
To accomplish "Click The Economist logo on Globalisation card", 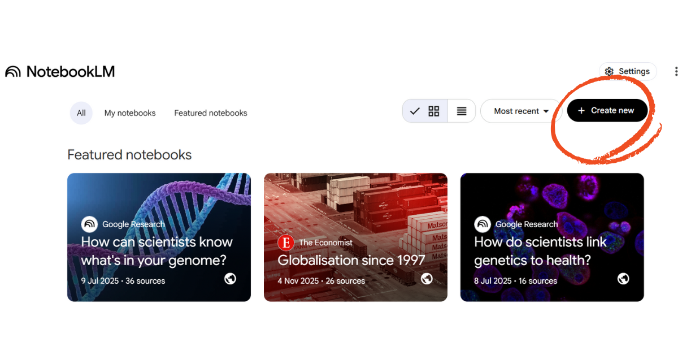I will click(x=286, y=243).
